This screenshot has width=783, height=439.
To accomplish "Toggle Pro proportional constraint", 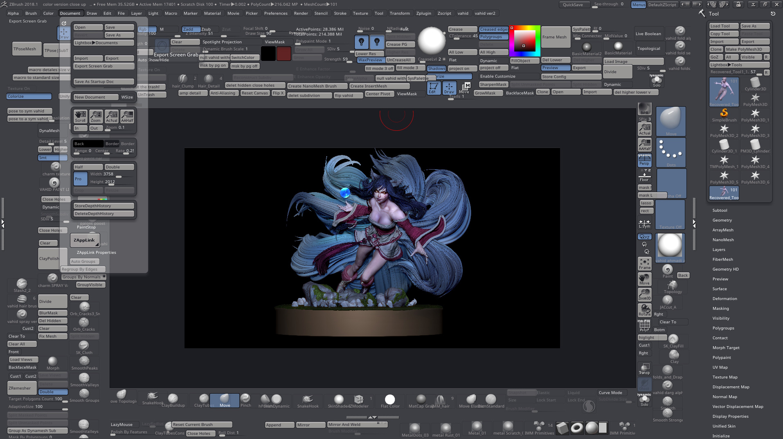I will (80, 179).
